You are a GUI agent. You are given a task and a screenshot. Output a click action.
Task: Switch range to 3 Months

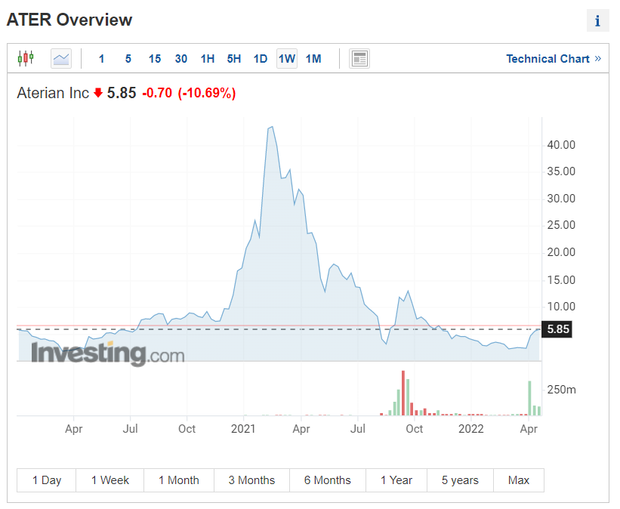click(251, 480)
